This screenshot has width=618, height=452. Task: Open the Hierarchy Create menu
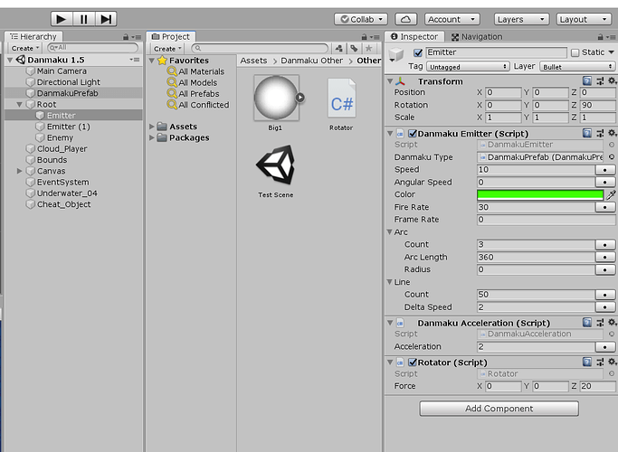point(24,48)
